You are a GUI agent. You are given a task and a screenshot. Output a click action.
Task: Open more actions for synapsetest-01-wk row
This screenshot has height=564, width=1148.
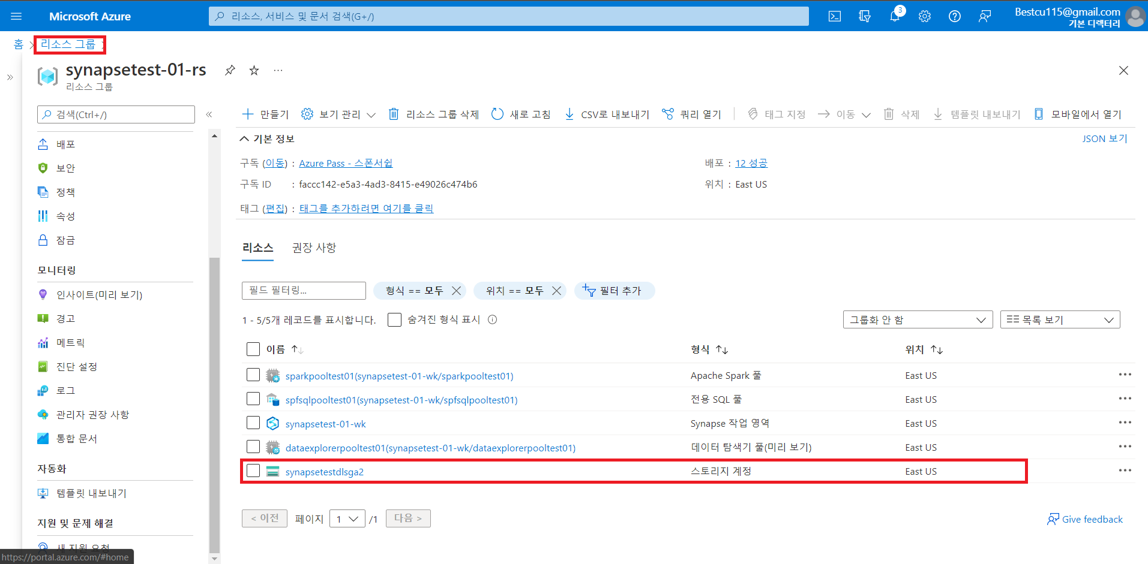[1125, 423]
